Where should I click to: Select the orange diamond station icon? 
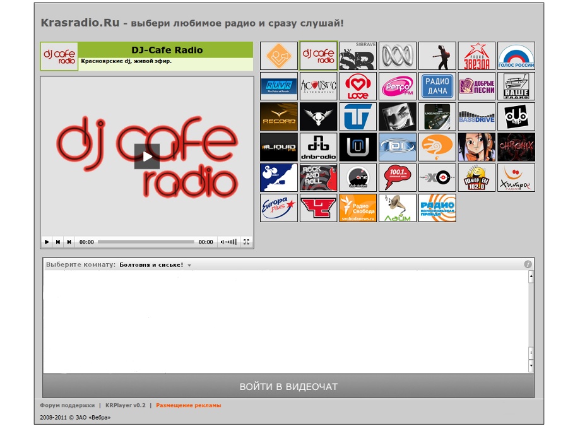[278, 56]
